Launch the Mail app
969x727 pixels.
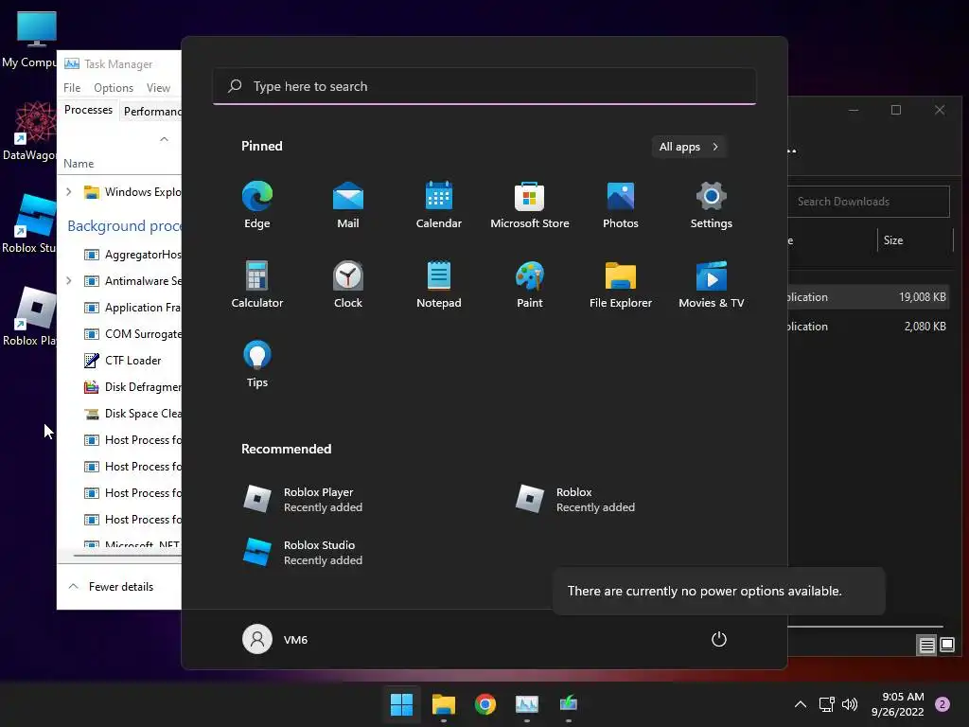pos(348,204)
